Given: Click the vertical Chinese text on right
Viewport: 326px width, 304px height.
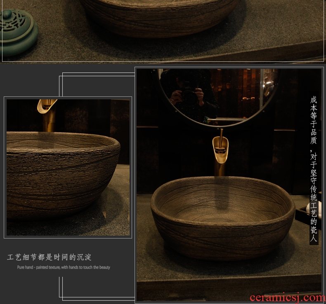Looking at the screenshot, I should (314, 170).
